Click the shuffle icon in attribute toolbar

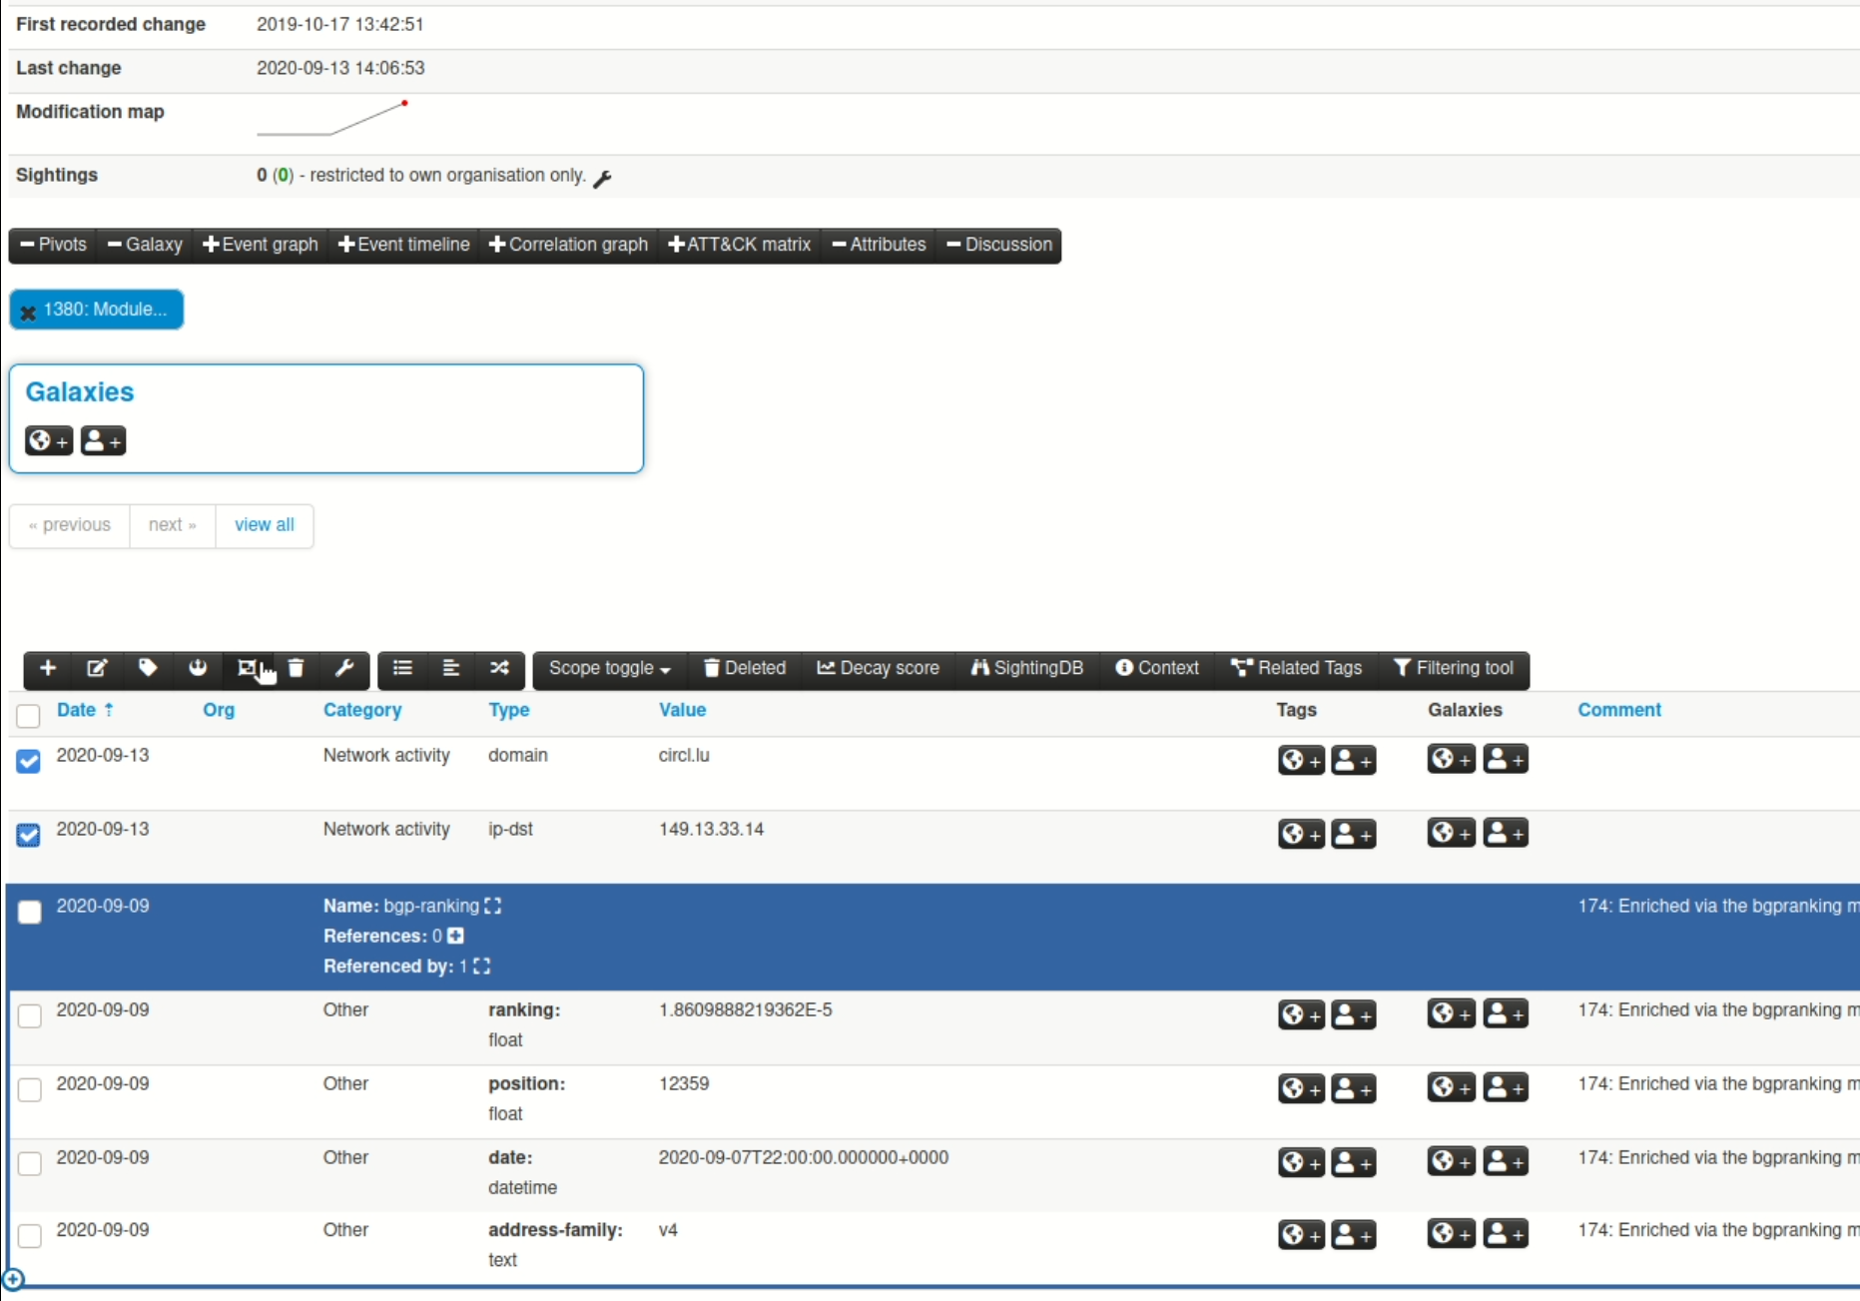[x=499, y=668]
